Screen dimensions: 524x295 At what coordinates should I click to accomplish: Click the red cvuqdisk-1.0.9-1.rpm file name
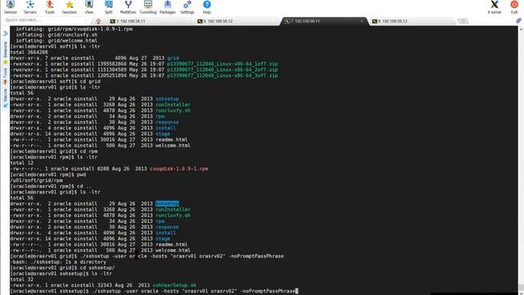tap(178, 169)
